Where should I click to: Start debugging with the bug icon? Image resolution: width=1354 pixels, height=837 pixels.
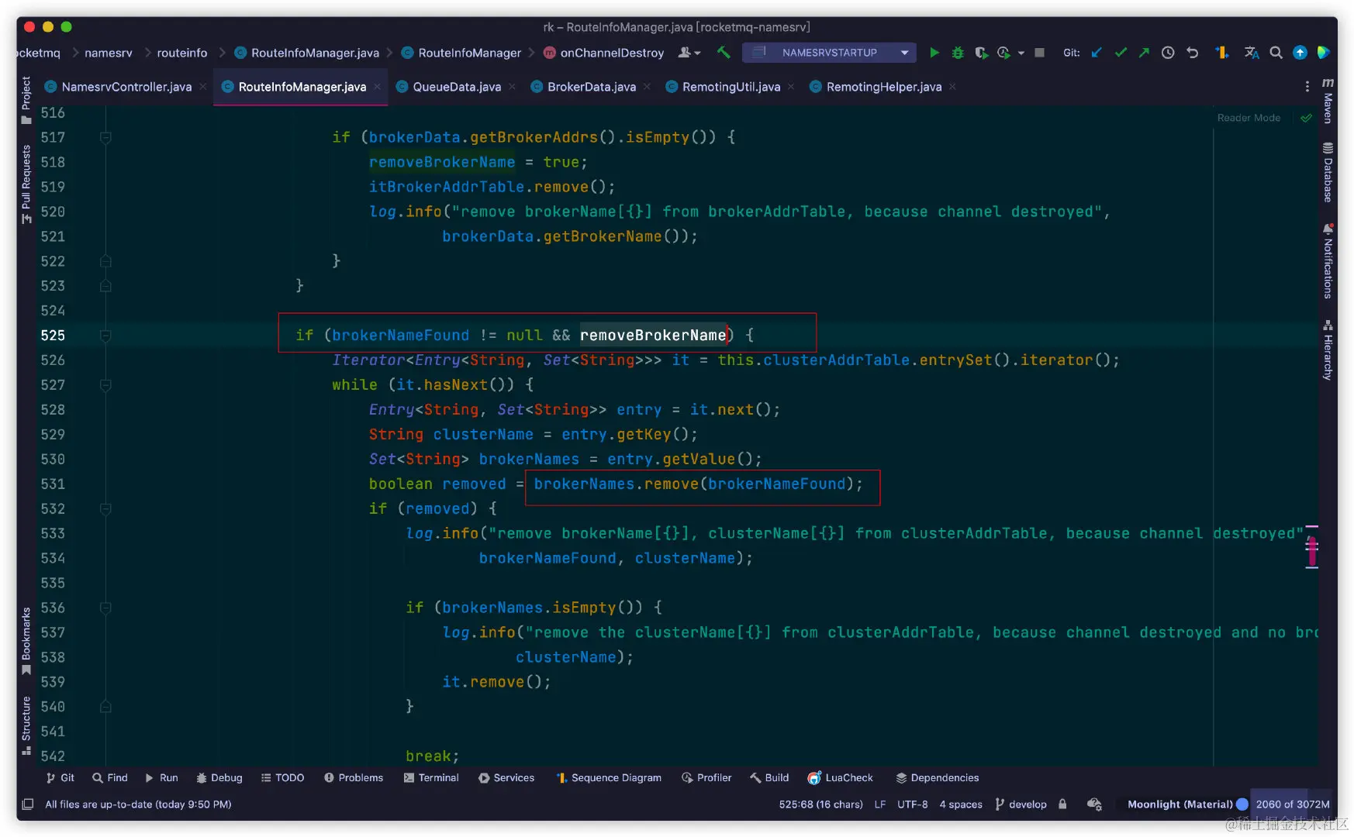958,53
